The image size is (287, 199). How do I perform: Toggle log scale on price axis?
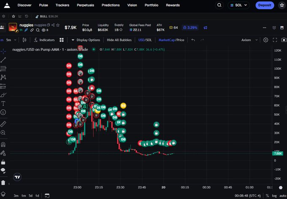pyautogui.click(x=274, y=196)
